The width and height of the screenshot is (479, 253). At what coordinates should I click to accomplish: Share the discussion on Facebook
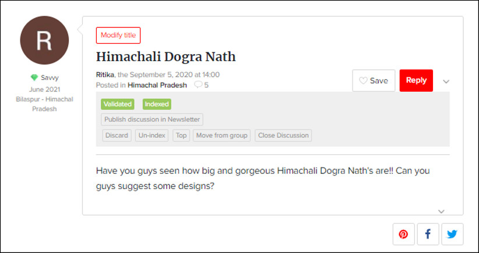pos(428,234)
